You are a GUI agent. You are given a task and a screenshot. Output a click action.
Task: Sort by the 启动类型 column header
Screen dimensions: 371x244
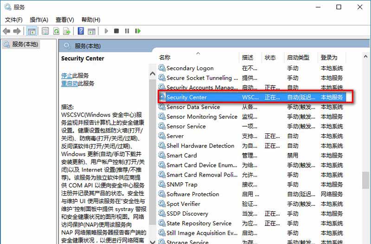click(298, 58)
